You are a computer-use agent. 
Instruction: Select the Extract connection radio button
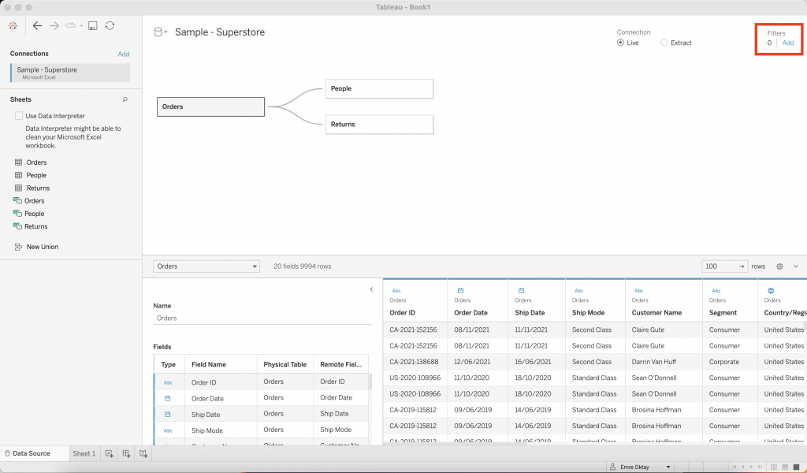[664, 43]
